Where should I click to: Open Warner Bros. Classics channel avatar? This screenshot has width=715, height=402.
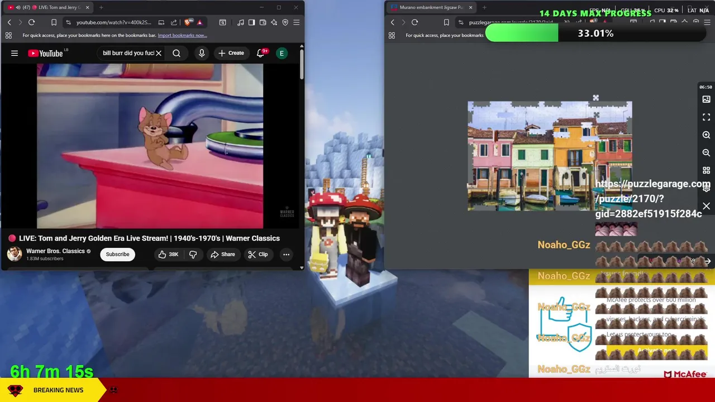coord(15,254)
